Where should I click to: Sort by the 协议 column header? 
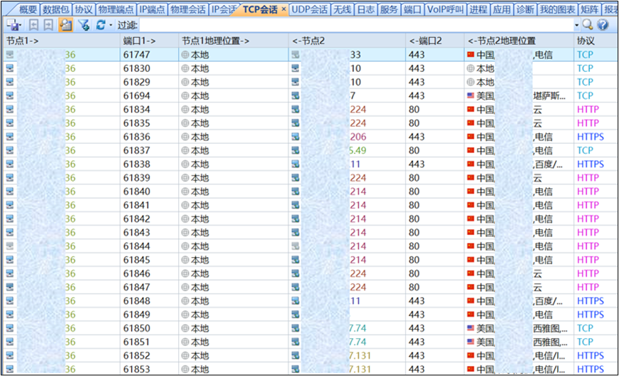[595, 41]
